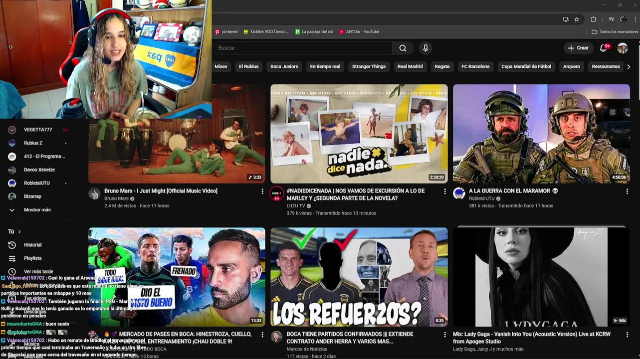
Task: Select the Mixes filter chip
Action: 220,66
